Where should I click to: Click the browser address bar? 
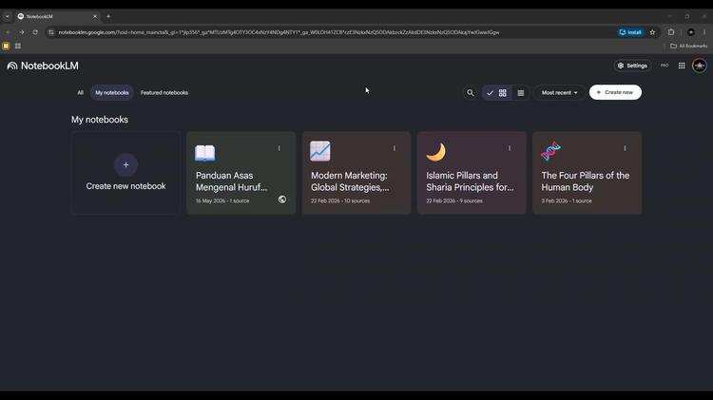coord(335,32)
